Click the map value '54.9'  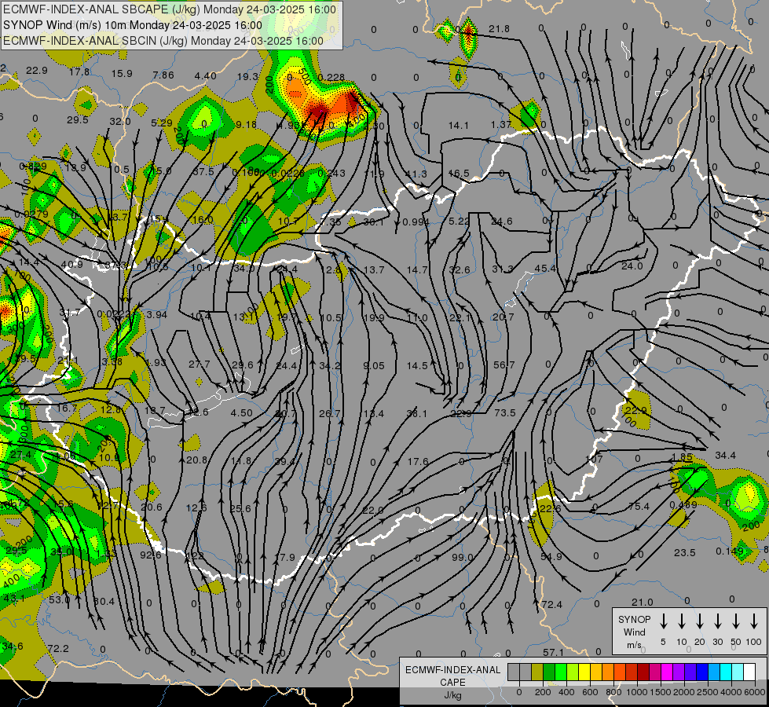[x=551, y=556]
